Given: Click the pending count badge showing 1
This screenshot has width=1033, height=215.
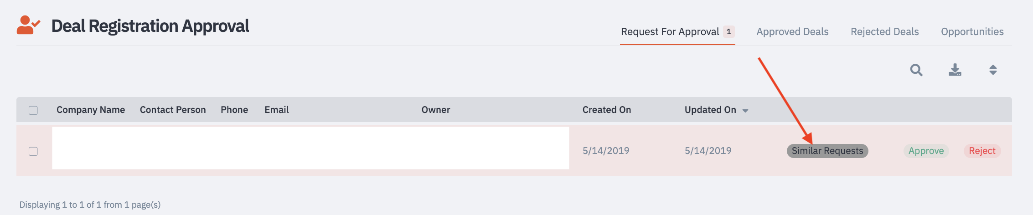Looking at the screenshot, I should [729, 31].
